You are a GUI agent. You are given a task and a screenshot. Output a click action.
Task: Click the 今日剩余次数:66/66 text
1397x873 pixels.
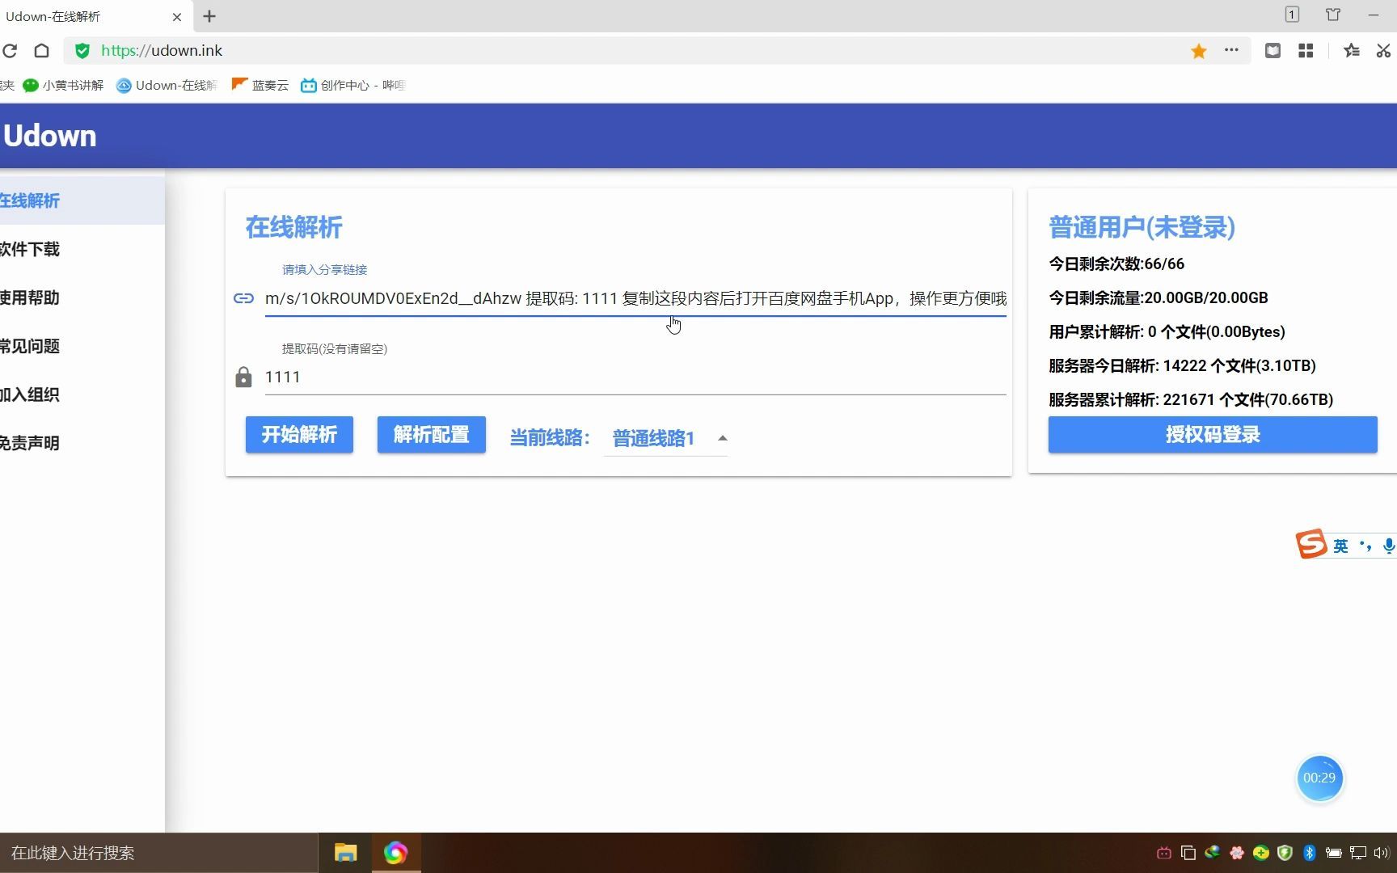coord(1116,264)
